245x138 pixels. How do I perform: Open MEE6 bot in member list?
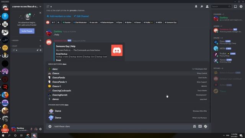click(x=227, y=49)
